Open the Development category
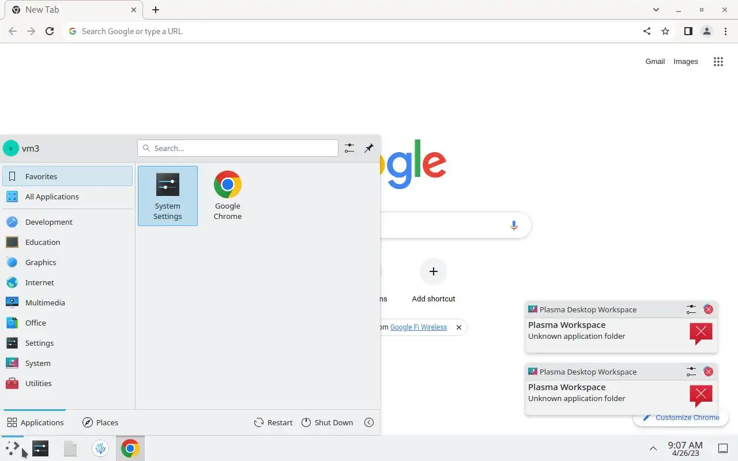 point(67,222)
